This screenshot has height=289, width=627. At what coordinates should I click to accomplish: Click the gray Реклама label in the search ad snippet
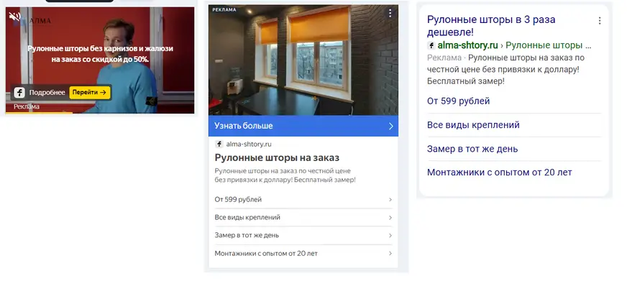[444, 58]
